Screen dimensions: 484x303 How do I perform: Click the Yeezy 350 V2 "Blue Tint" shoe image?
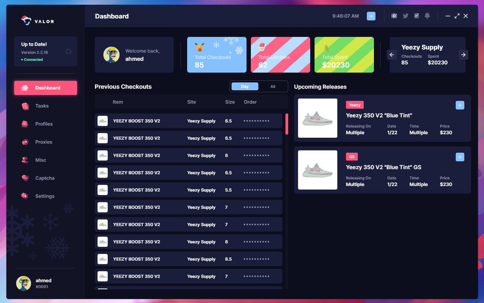318,118
